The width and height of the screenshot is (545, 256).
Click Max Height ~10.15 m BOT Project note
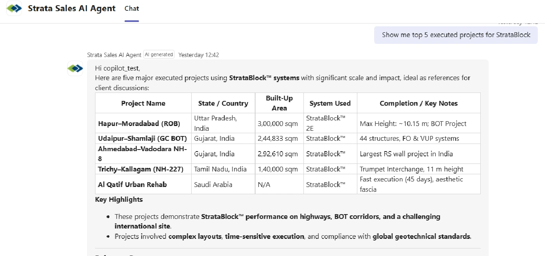pyautogui.click(x=419, y=124)
